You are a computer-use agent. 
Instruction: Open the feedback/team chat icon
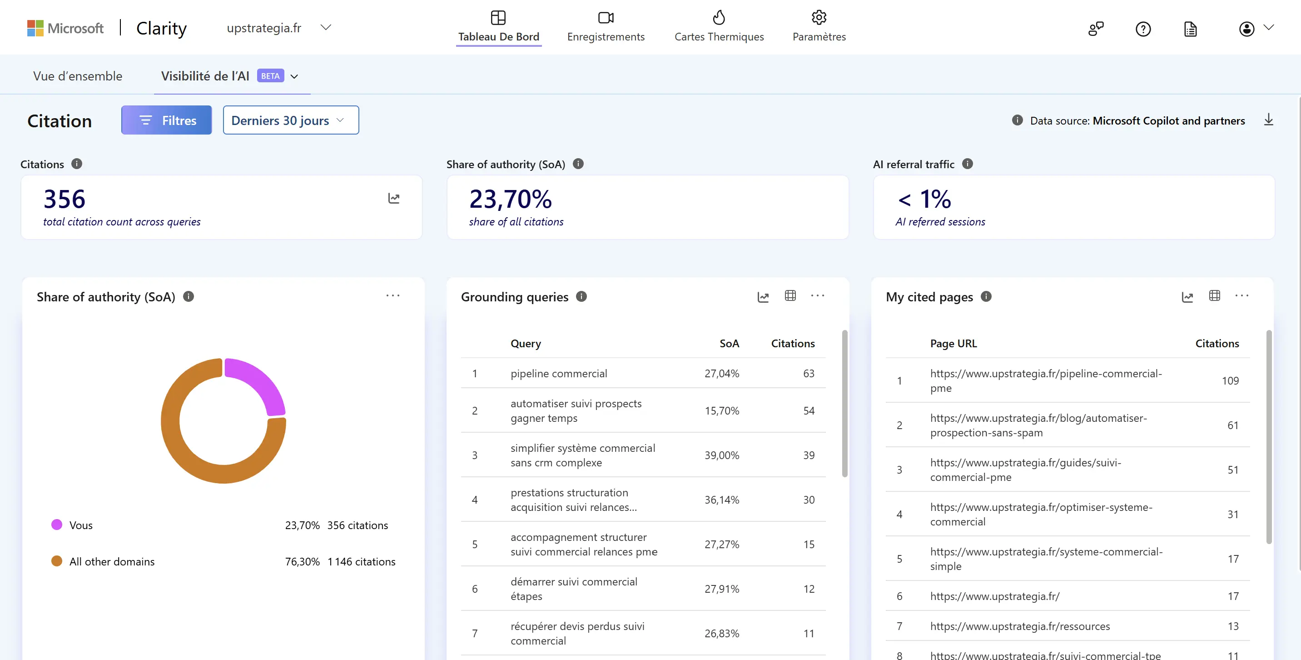click(x=1095, y=29)
